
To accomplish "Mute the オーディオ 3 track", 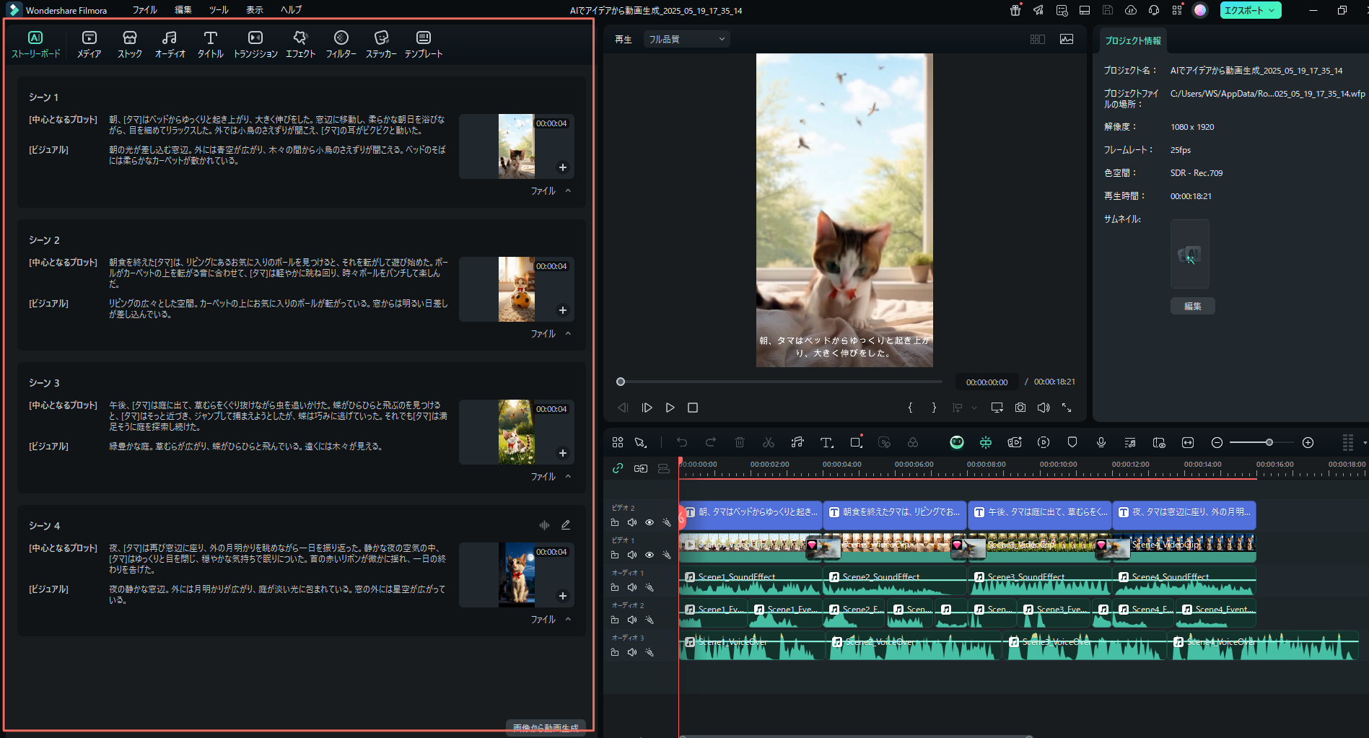I will 632,652.
